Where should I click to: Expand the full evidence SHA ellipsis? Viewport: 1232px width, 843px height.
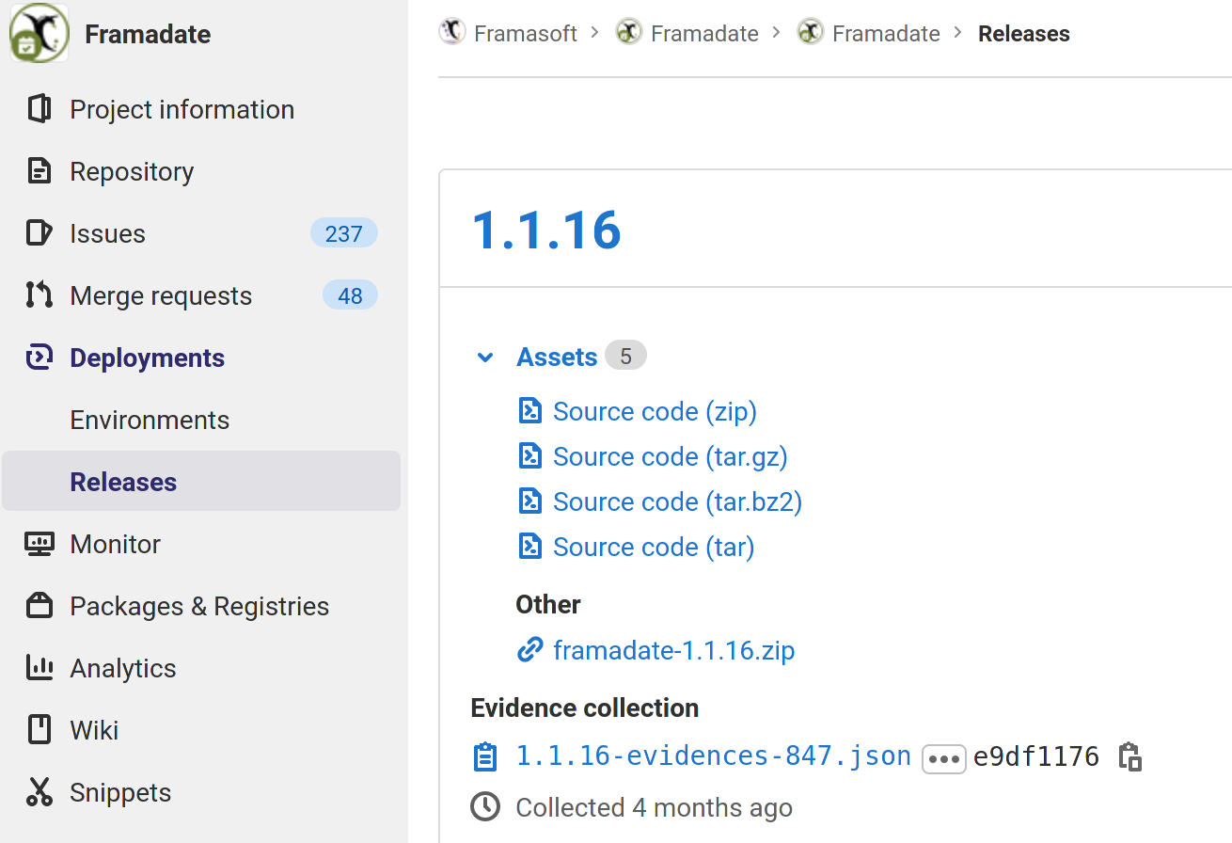[x=944, y=758]
